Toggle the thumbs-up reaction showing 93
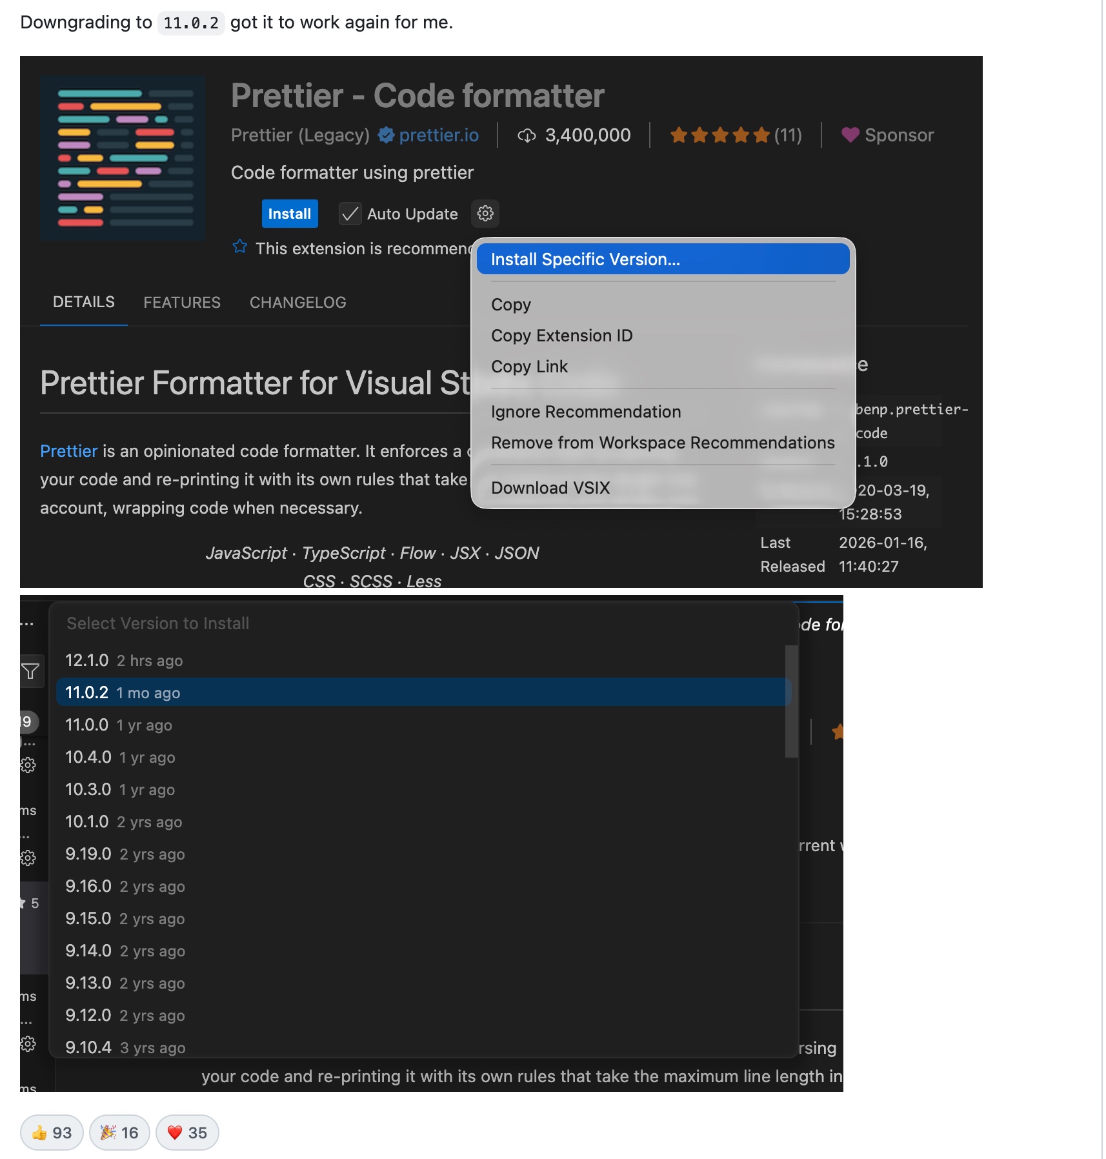This screenshot has width=1106, height=1159. click(52, 1133)
